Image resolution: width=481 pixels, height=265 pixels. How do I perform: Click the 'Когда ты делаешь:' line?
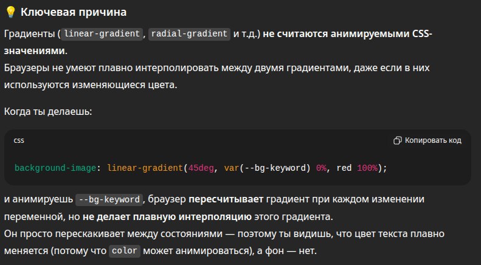click(48, 112)
